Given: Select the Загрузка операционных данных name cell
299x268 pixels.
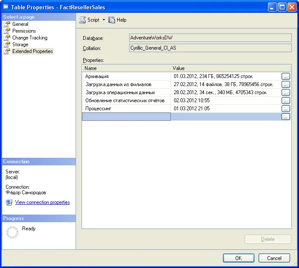Looking at the screenshot, I should [126, 92].
